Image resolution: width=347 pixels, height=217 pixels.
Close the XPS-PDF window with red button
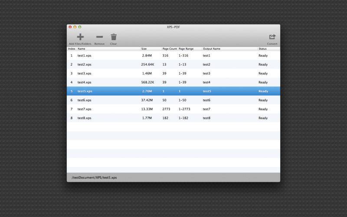[70, 27]
